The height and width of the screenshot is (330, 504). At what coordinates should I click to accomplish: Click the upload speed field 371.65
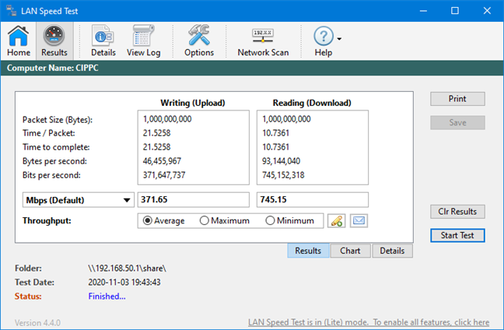click(194, 200)
